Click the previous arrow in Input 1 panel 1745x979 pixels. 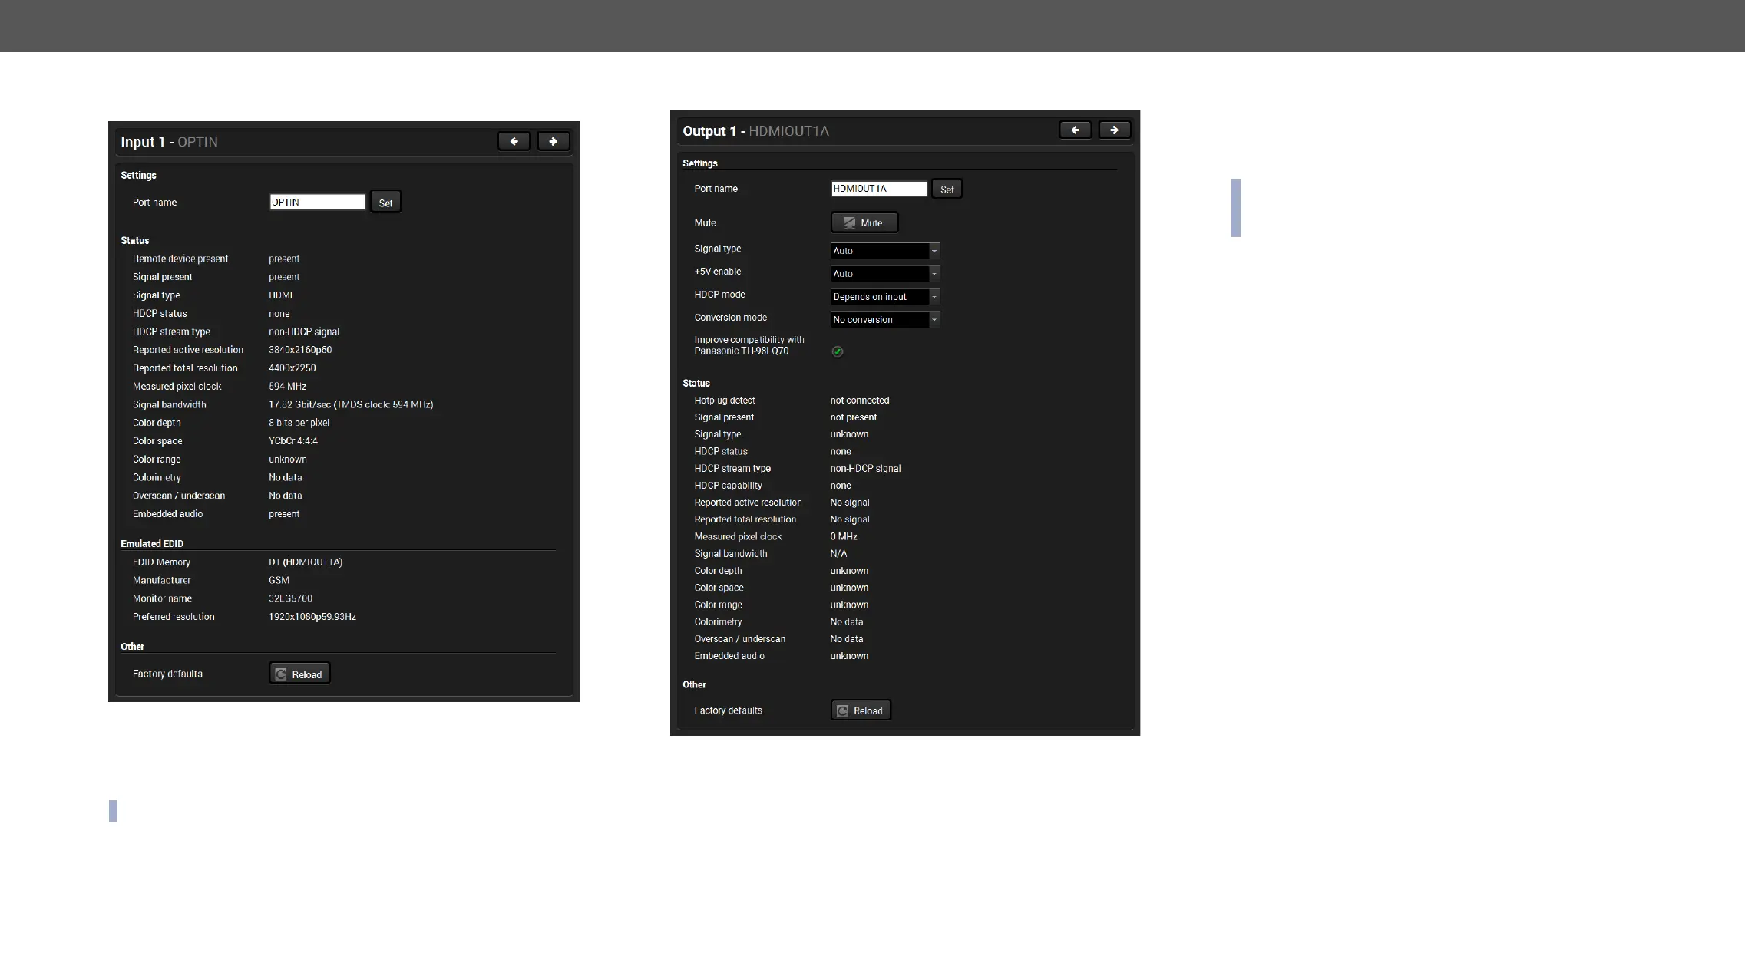click(x=514, y=142)
